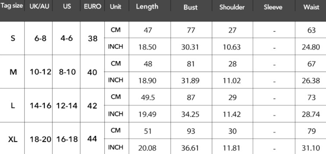Select the US size 4-6 cell

tap(66, 40)
